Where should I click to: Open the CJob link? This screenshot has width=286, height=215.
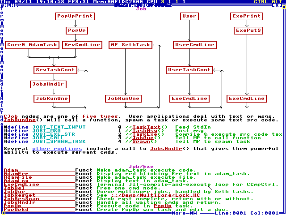click(11, 116)
